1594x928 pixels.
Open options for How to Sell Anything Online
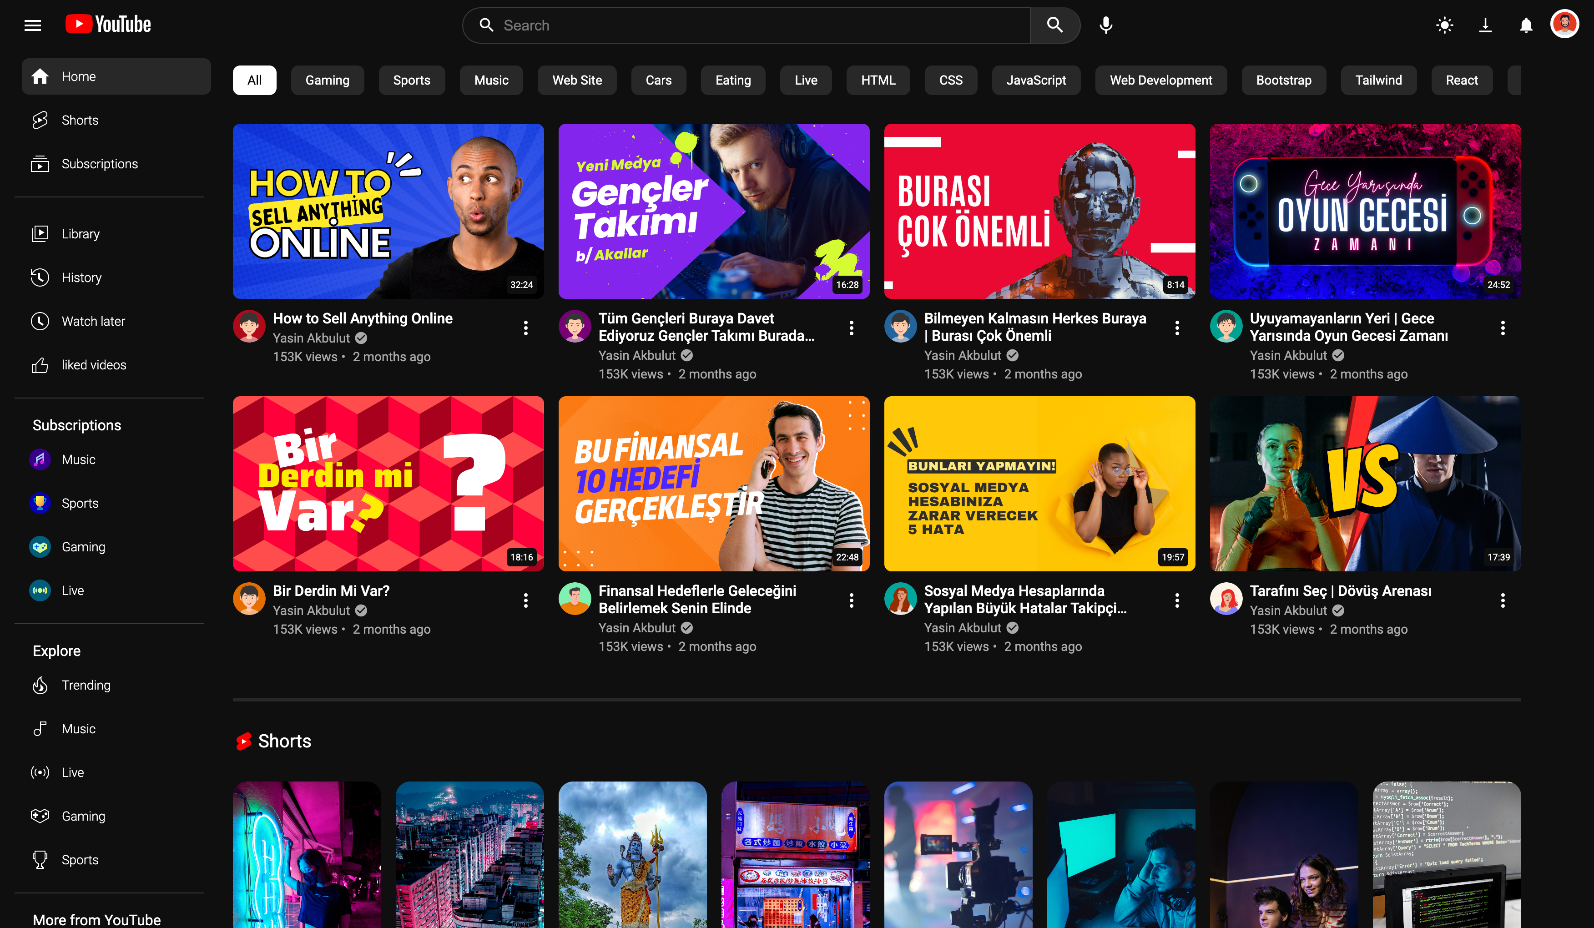[525, 328]
